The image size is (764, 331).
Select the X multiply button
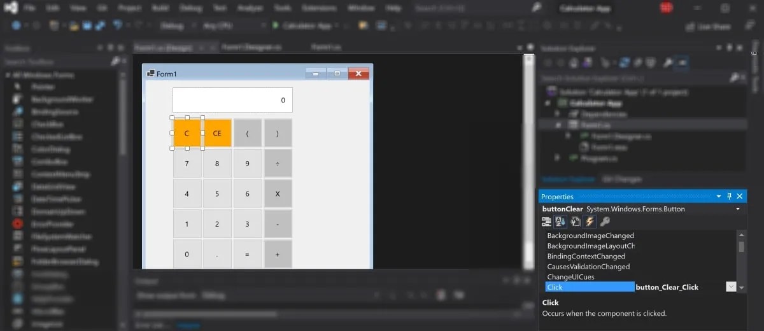(278, 194)
